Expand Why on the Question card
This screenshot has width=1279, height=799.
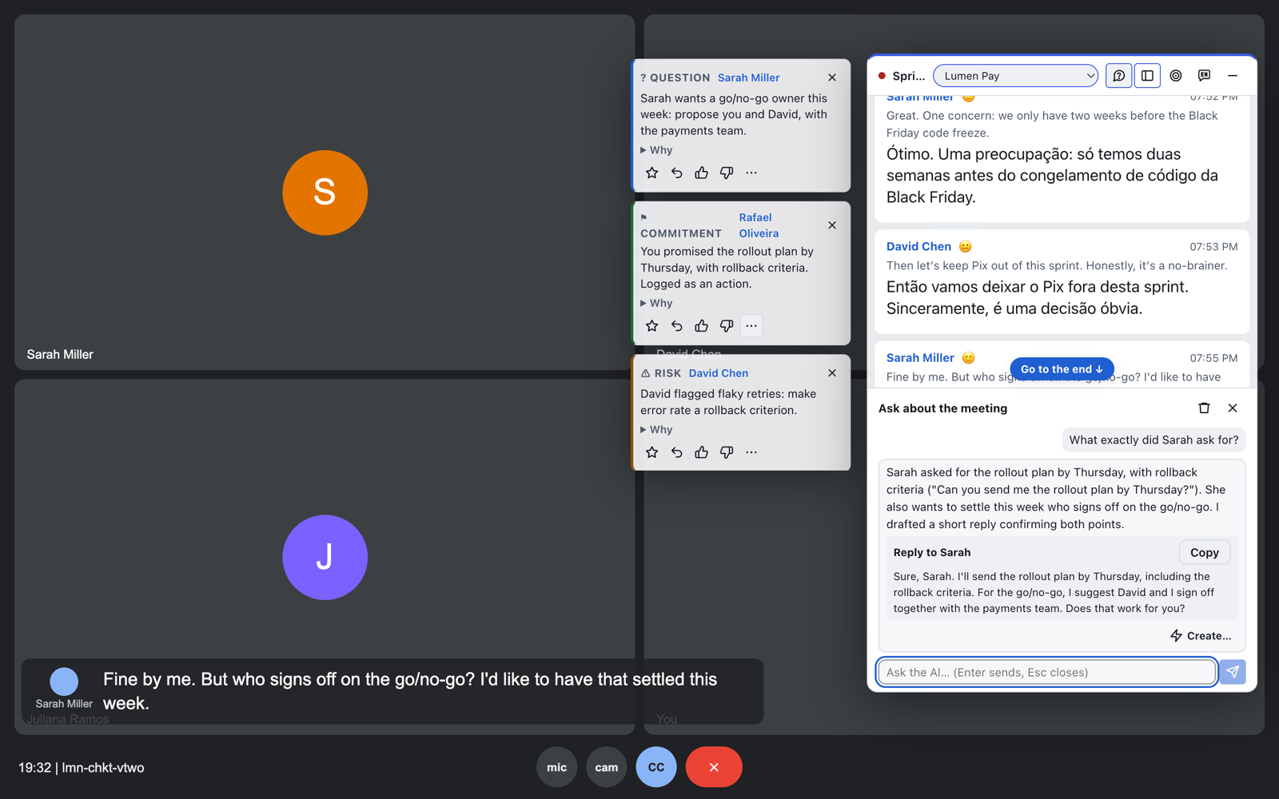(656, 150)
